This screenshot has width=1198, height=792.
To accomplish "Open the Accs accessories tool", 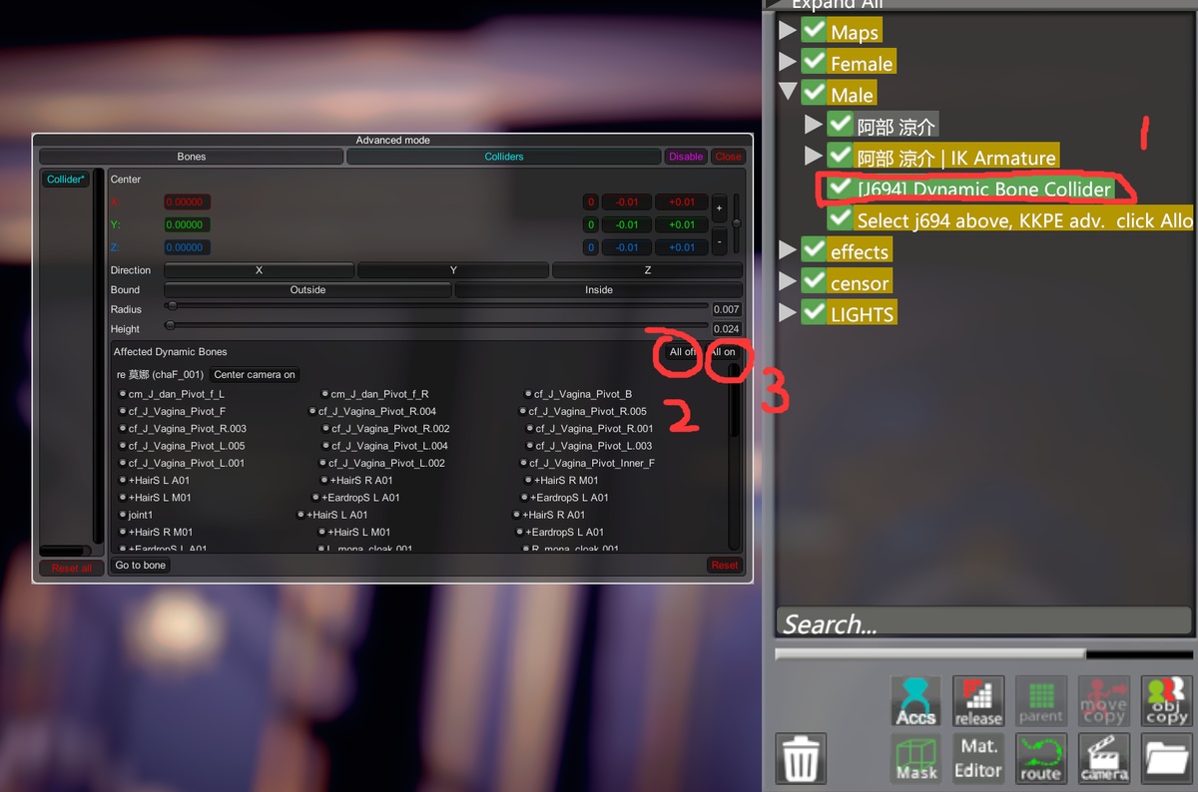I will pos(915,702).
